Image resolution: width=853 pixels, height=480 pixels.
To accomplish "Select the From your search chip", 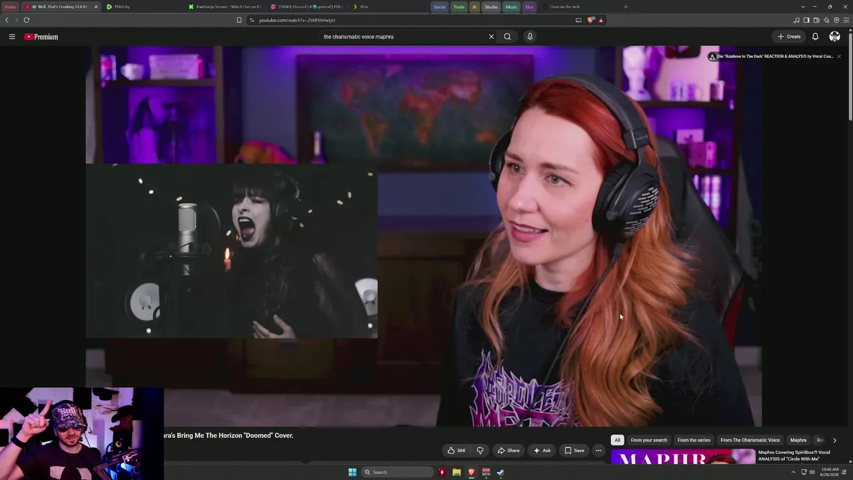I will [649, 440].
